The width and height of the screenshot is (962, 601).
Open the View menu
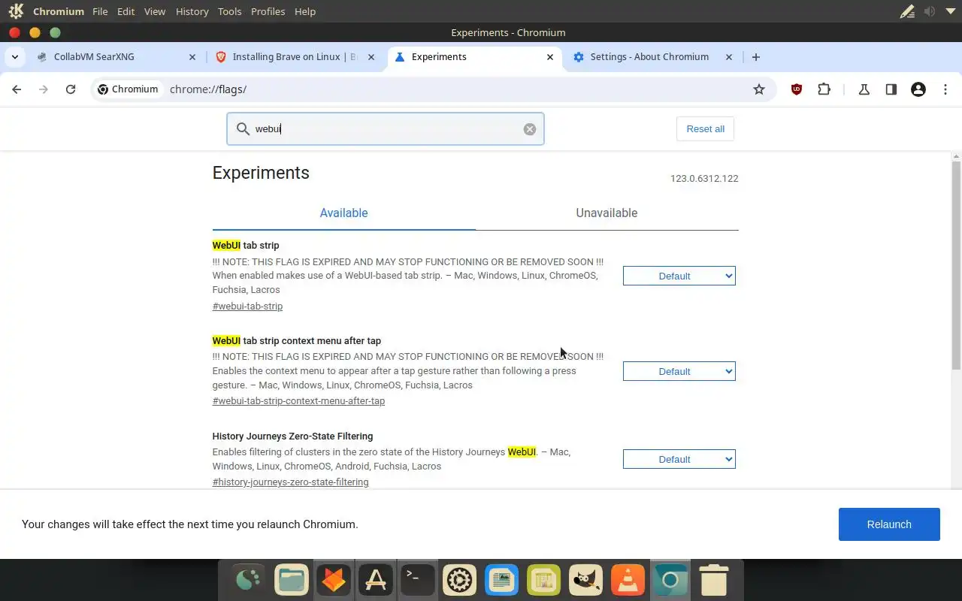coord(155,11)
